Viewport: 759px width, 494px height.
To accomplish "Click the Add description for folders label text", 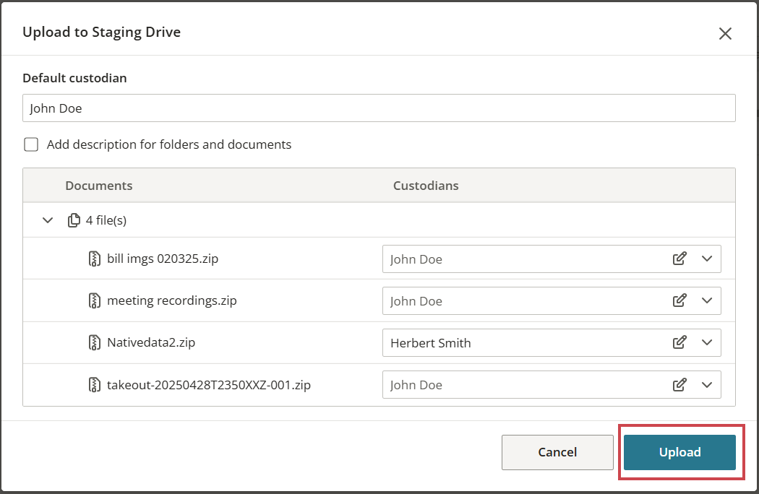I will (x=169, y=144).
